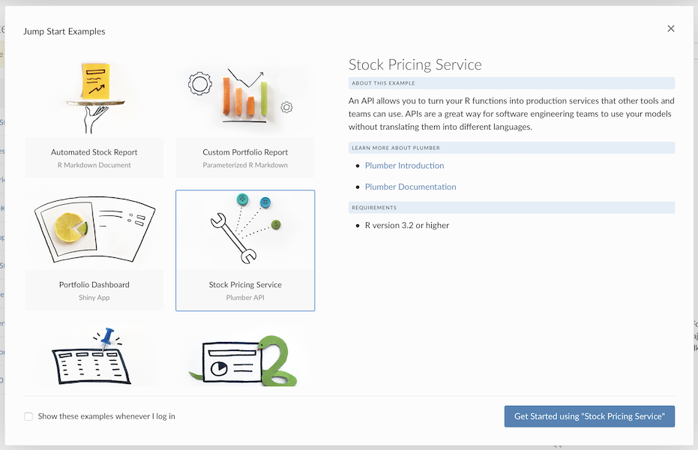This screenshot has height=450, width=698.
Task: Click the Stock Pricing Service heading text
Action: point(415,64)
